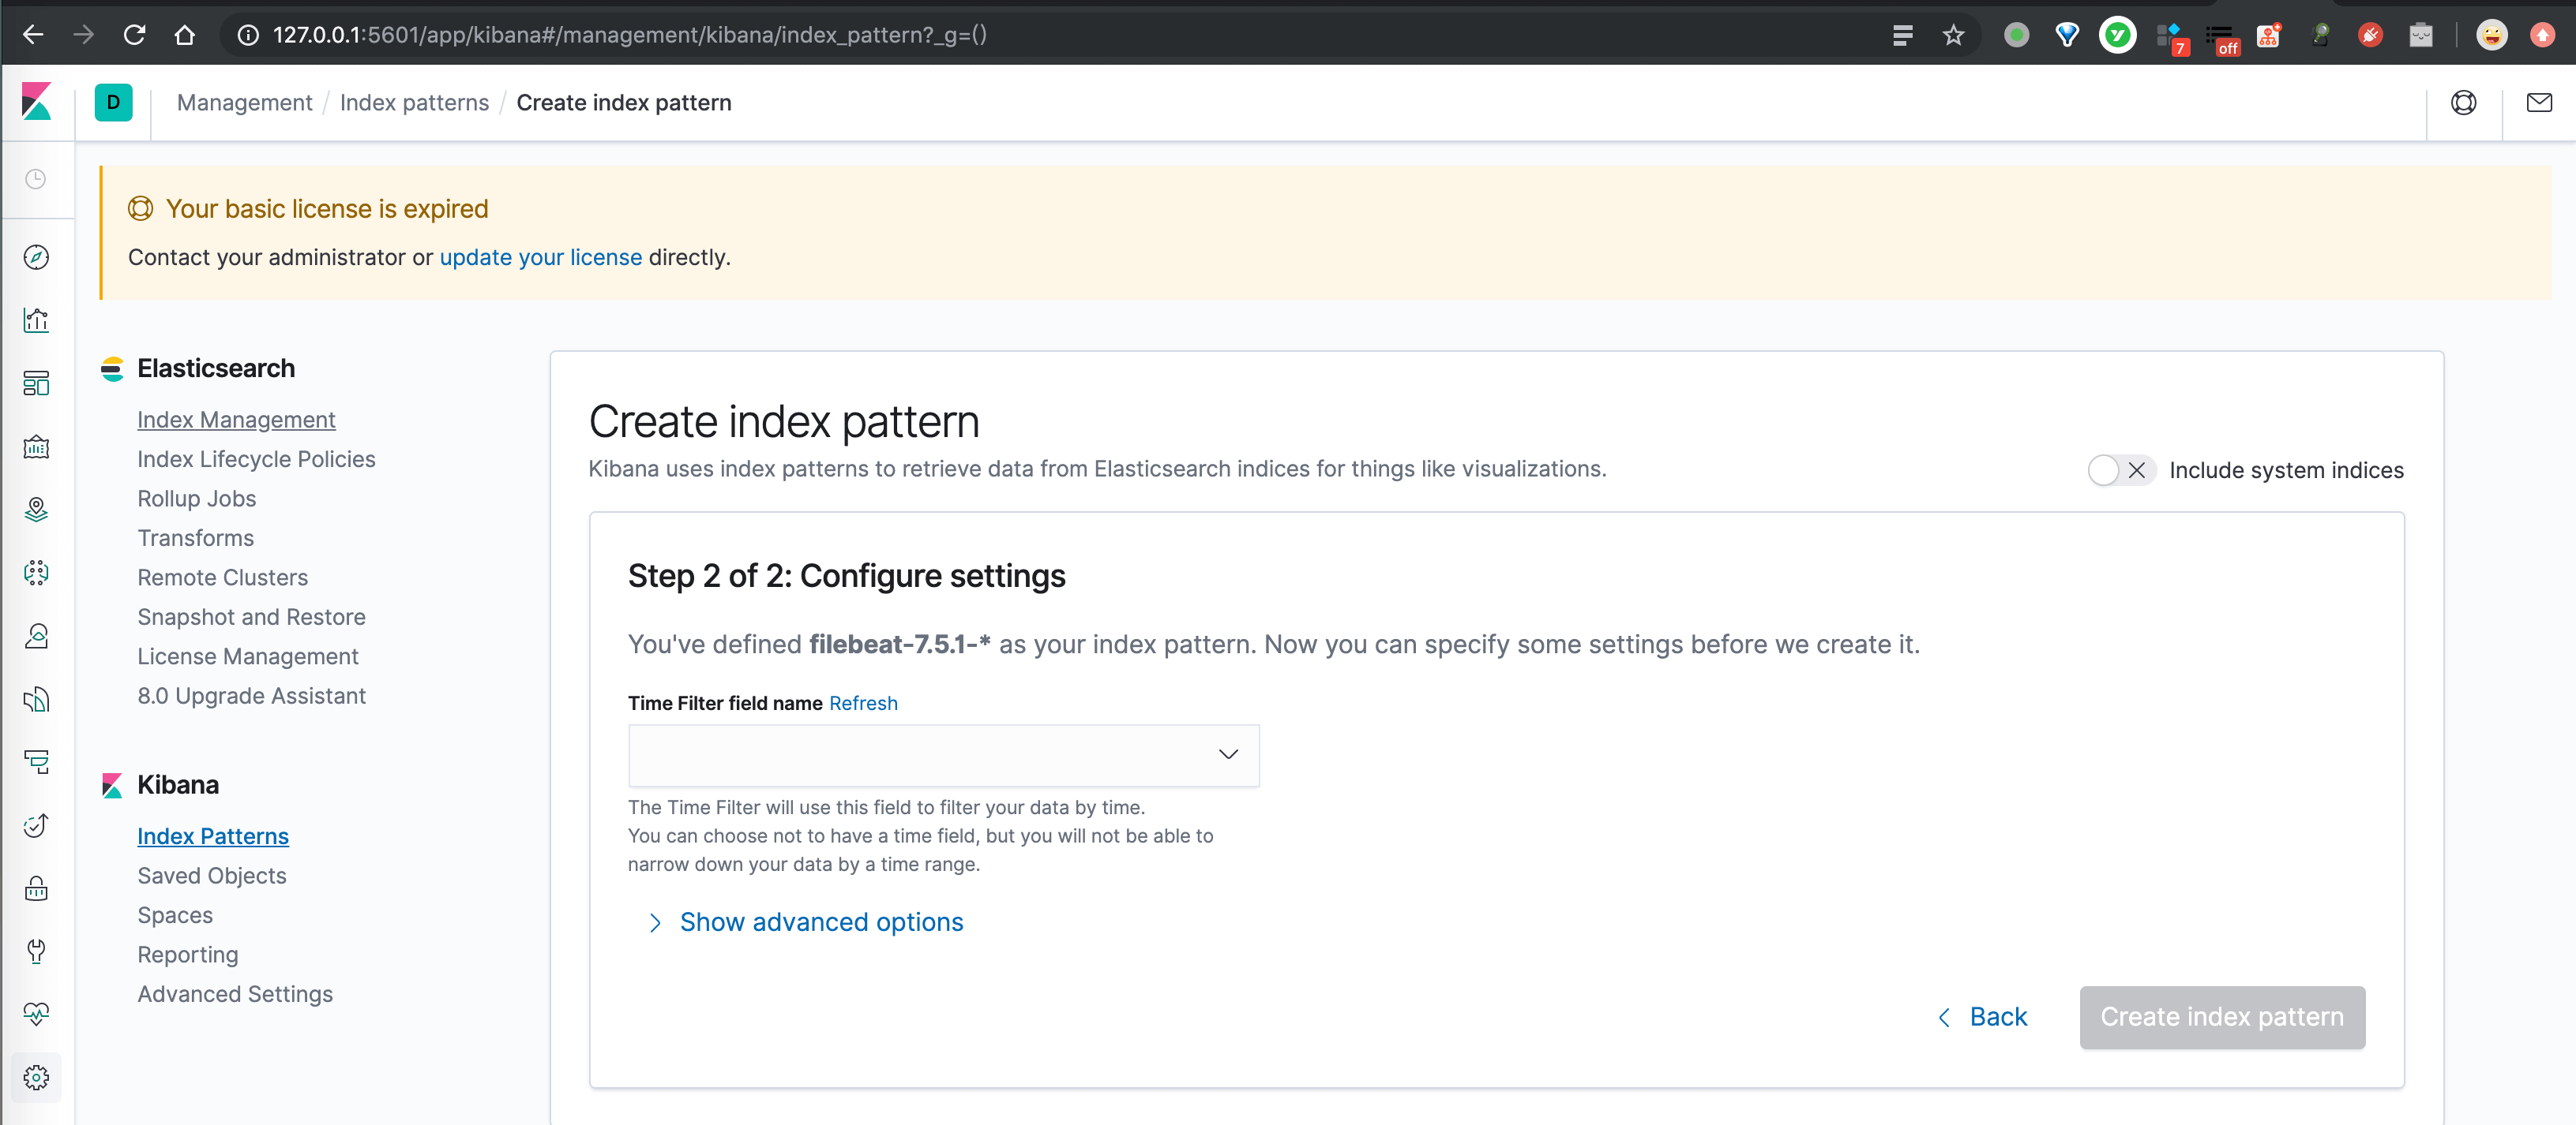2576x1125 pixels.
Task: Click the Visualize chart icon in sidebar
Action: point(39,320)
